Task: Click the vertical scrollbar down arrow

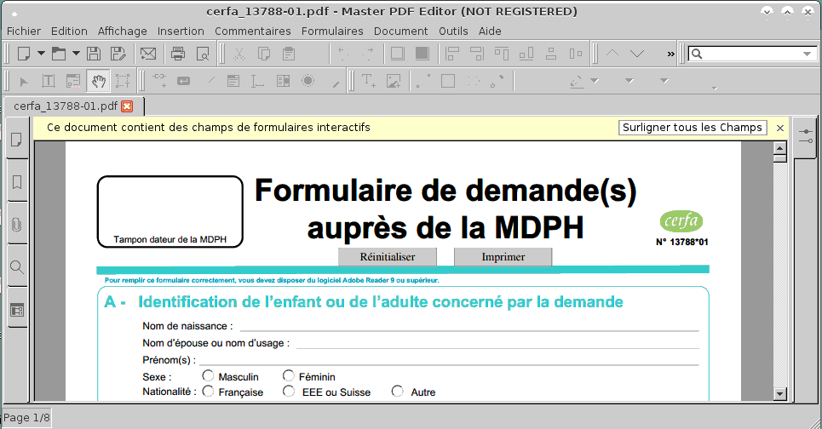Action: pos(780,394)
